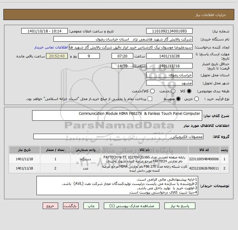Click the گروه کالا field محصولات الکترونیکی

pyautogui.click(x=118, y=136)
